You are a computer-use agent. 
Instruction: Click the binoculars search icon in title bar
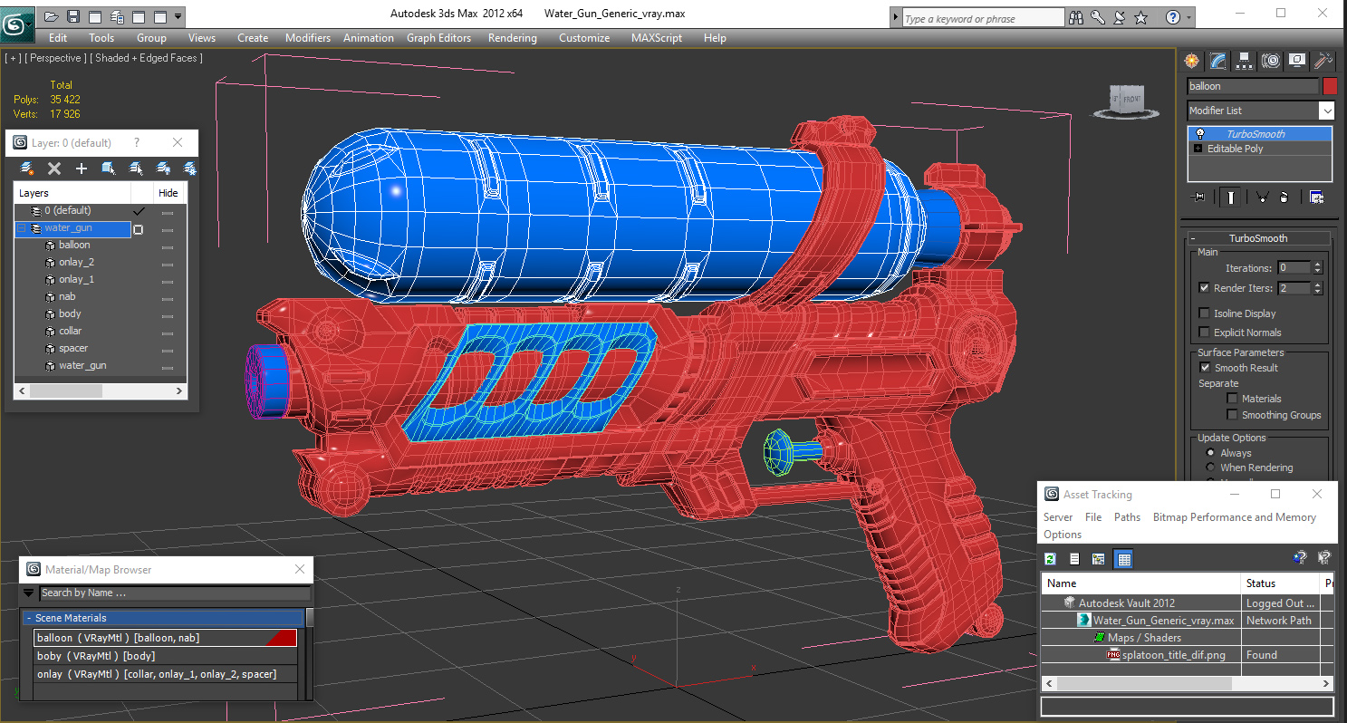coord(1077,17)
